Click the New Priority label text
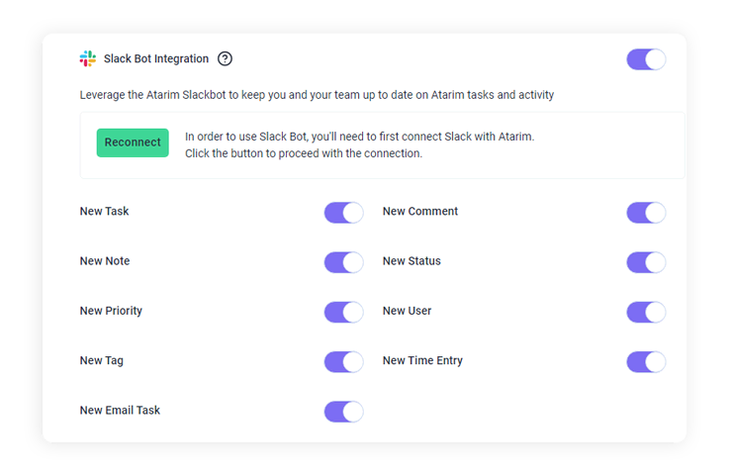729x475 pixels. click(111, 311)
